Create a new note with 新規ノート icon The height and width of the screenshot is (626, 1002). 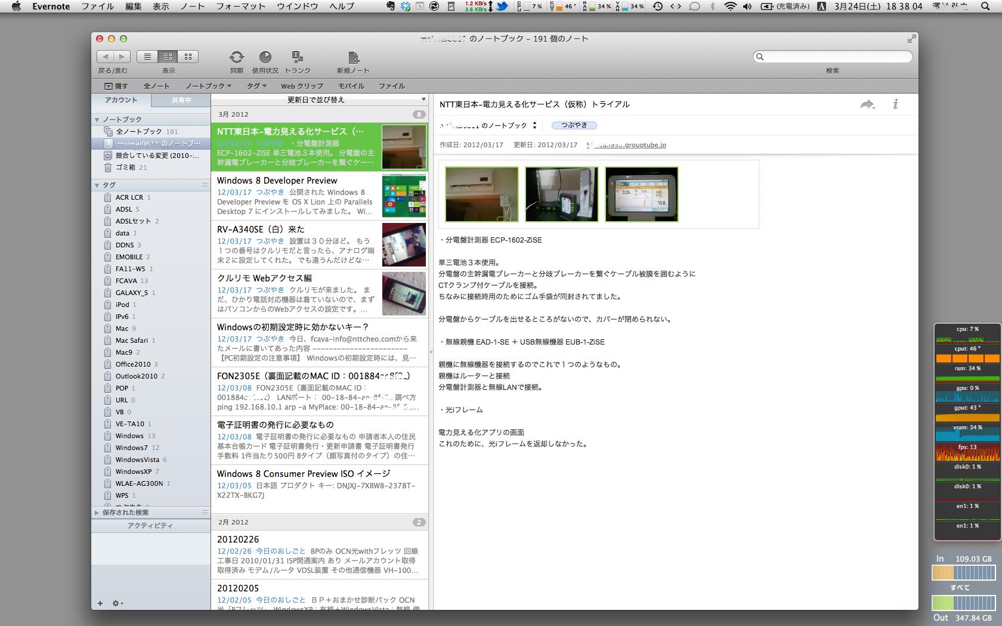[353, 57]
